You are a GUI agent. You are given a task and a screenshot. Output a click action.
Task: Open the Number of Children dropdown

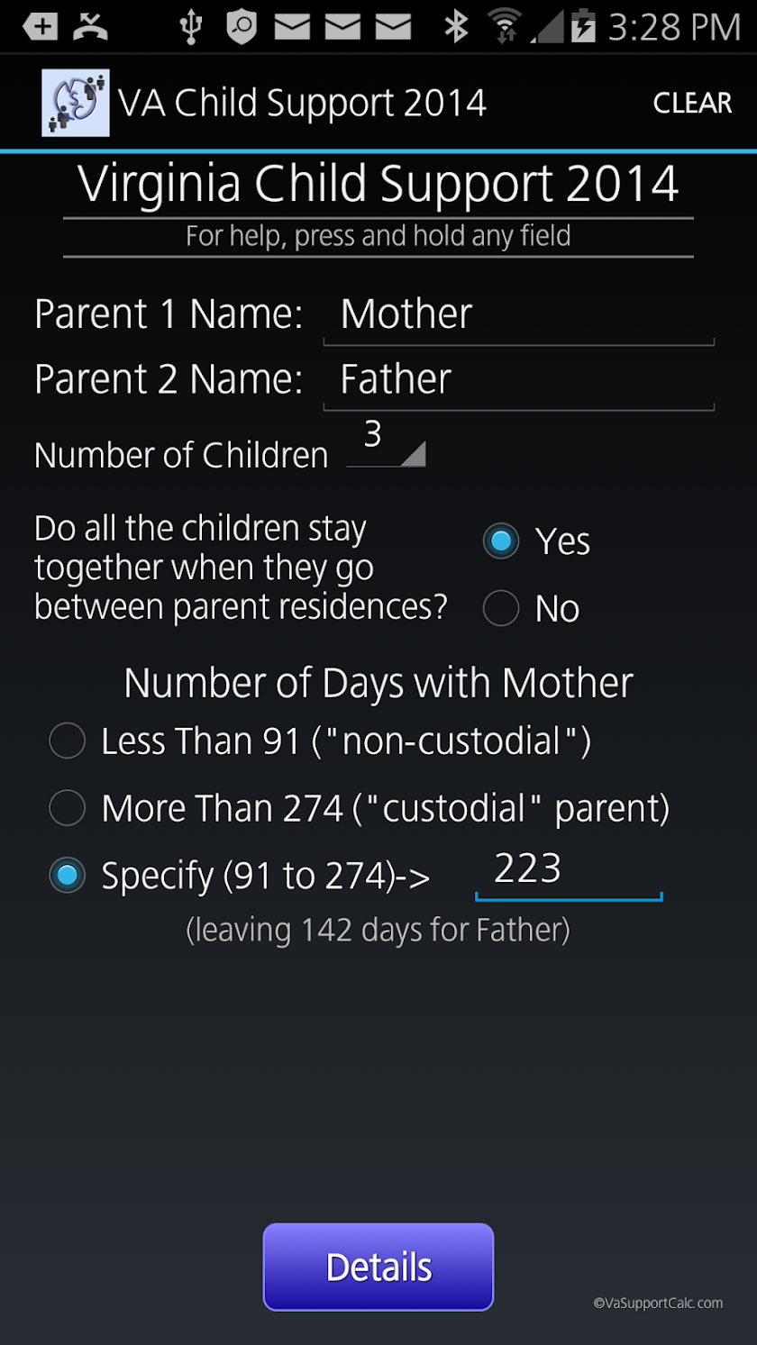[x=385, y=445]
